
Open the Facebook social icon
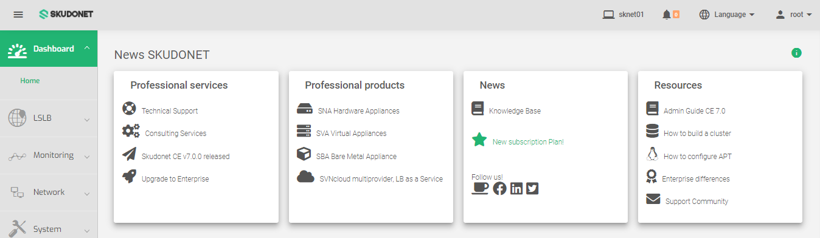499,188
